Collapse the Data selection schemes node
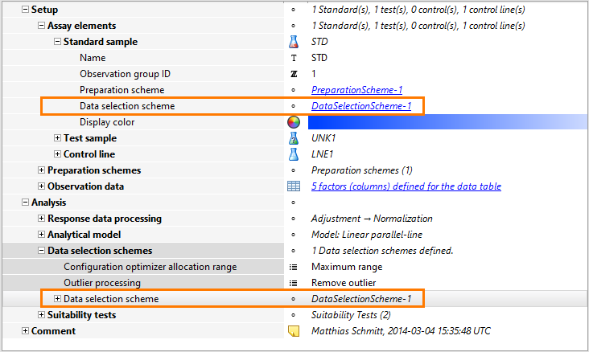This screenshot has height=352, width=589. coord(41,251)
